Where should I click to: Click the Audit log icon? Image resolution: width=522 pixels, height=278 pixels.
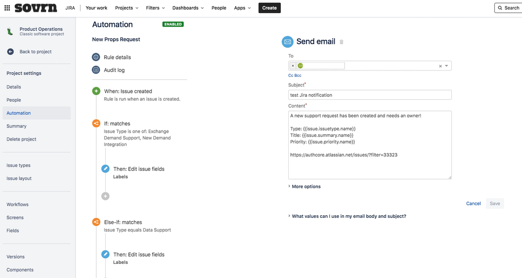[96, 70]
